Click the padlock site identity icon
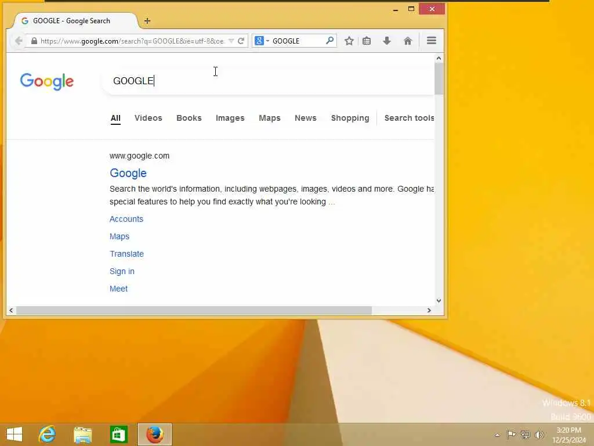The image size is (594, 446). click(x=34, y=41)
